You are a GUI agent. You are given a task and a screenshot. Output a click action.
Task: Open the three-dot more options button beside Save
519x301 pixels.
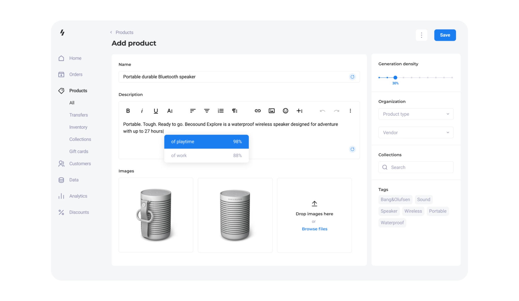pos(421,35)
